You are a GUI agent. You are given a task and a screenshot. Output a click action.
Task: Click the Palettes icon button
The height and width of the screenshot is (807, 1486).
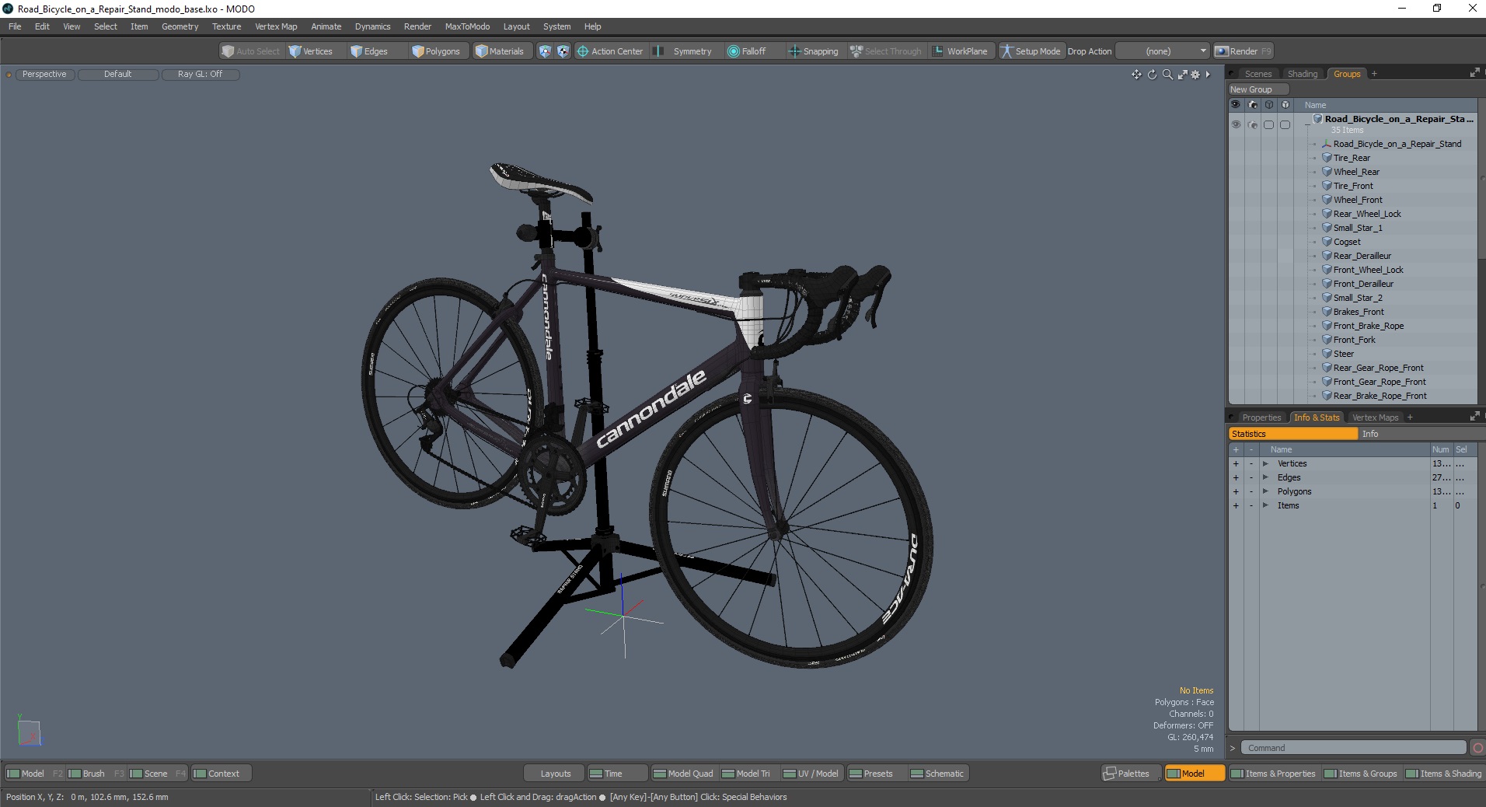pyautogui.click(x=1131, y=774)
